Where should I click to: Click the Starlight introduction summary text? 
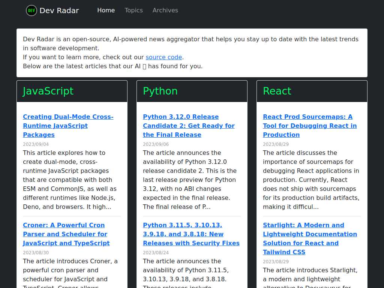[x=310, y=277]
